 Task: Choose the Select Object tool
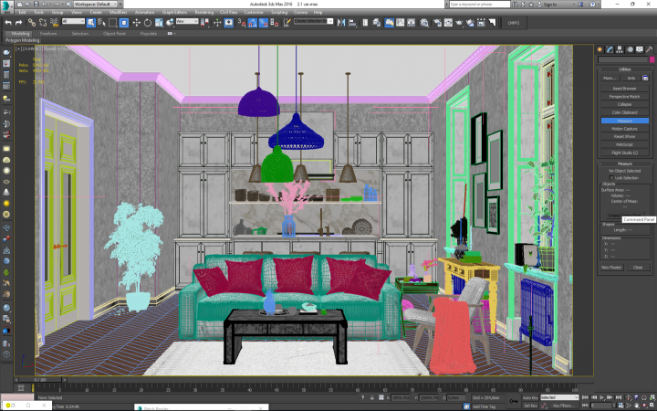pos(91,23)
